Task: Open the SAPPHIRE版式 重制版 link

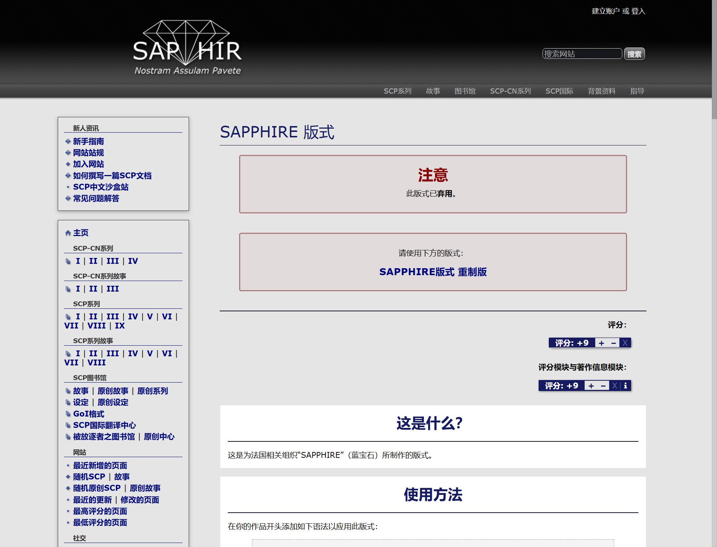Action: (x=433, y=272)
